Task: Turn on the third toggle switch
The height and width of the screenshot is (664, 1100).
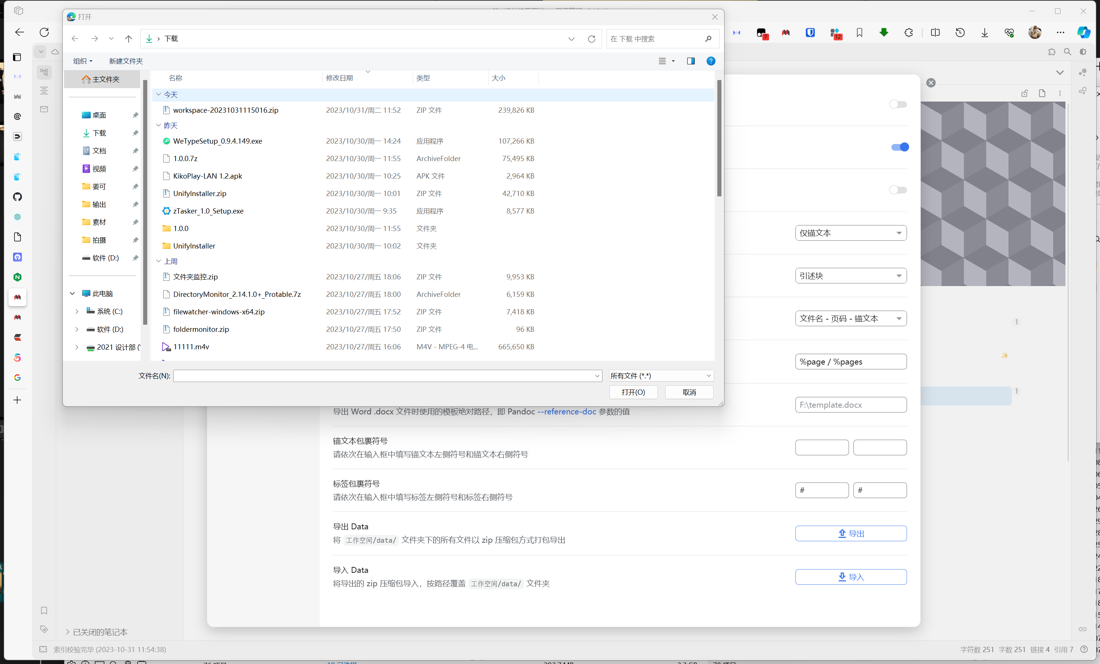Action: [x=898, y=190]
